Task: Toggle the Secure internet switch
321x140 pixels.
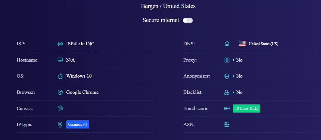Action: coord(188,20)
